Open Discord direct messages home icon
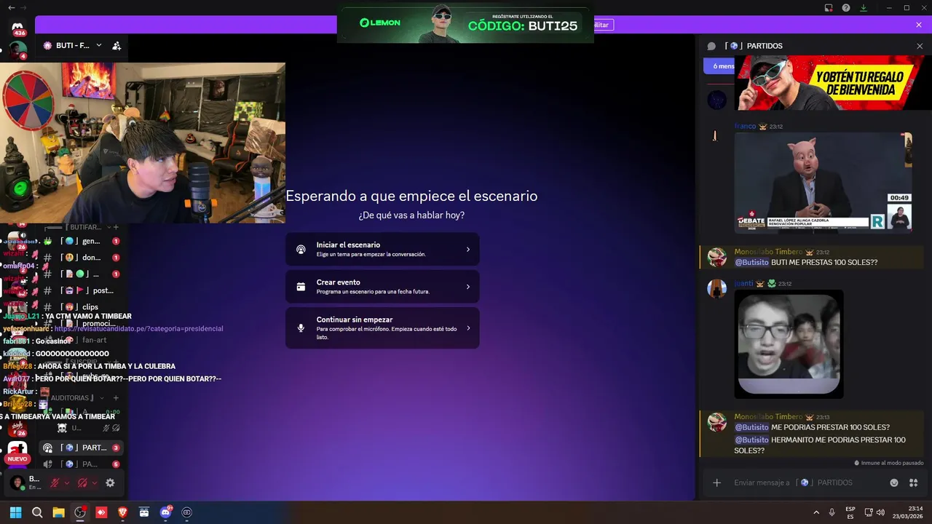Viewport: 932px width, 524px height. pyautogui.click(x=18, y=27)
